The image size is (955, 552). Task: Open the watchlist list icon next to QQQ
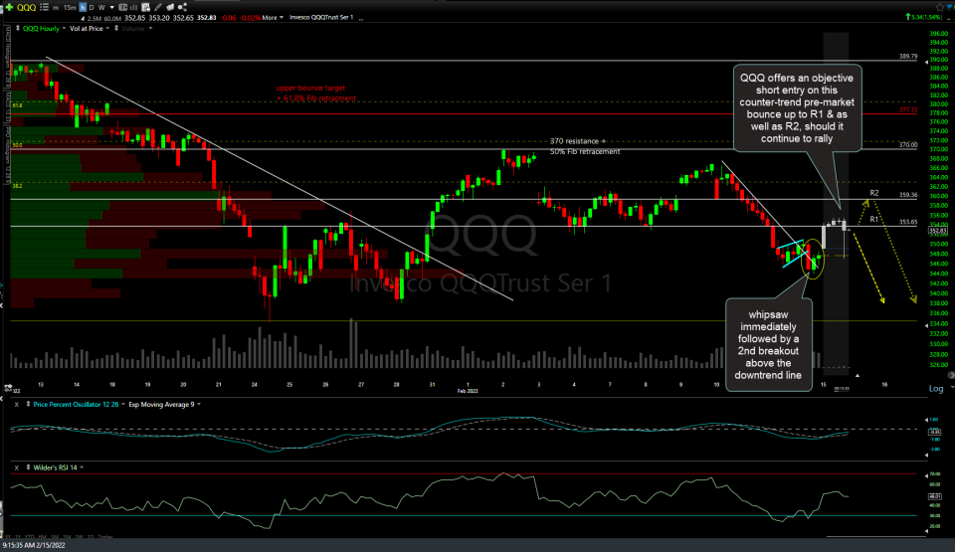[44, 7]
